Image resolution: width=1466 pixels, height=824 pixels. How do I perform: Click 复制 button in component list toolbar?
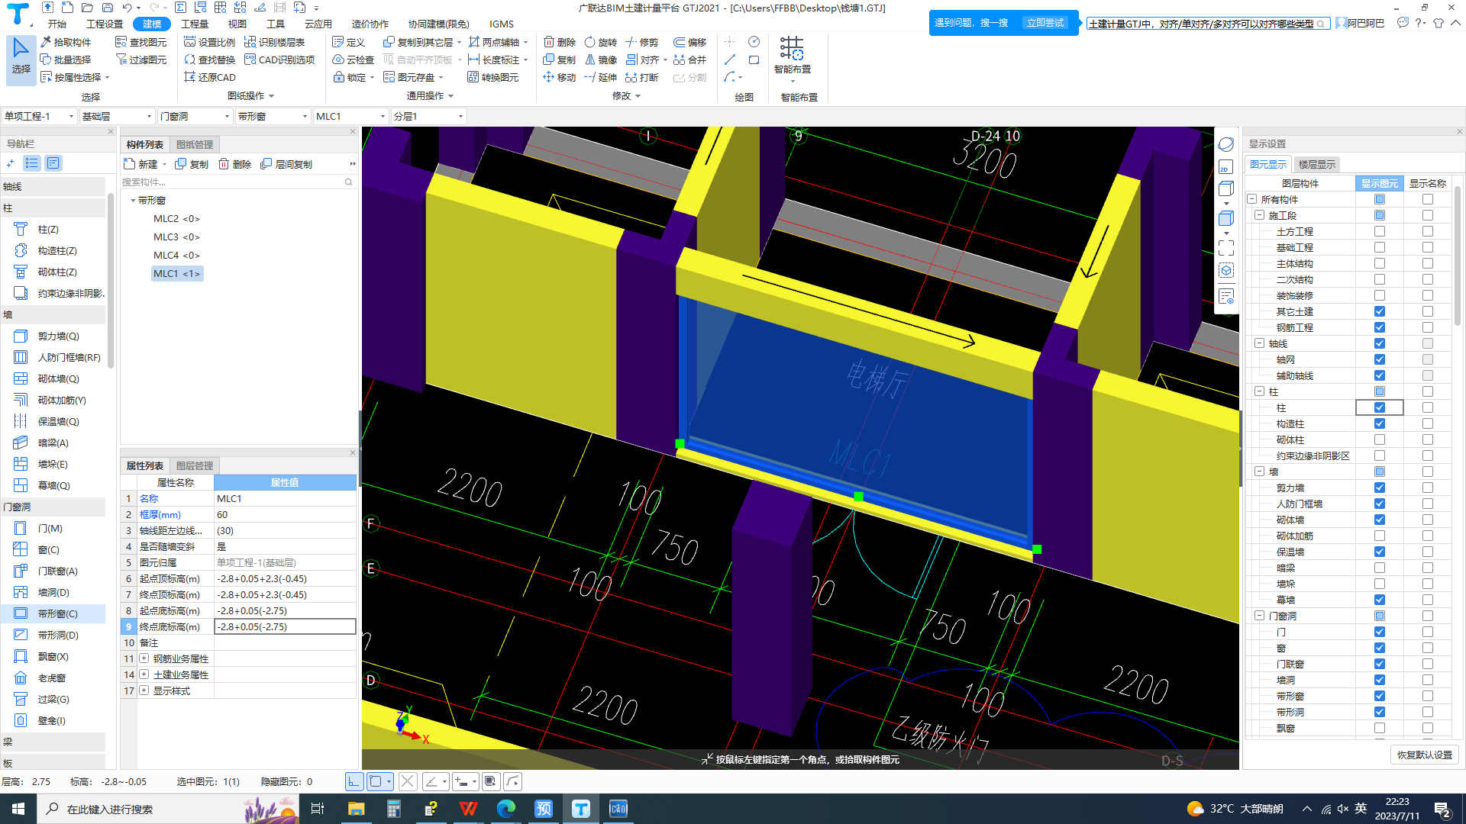click(x=192, y=164)
